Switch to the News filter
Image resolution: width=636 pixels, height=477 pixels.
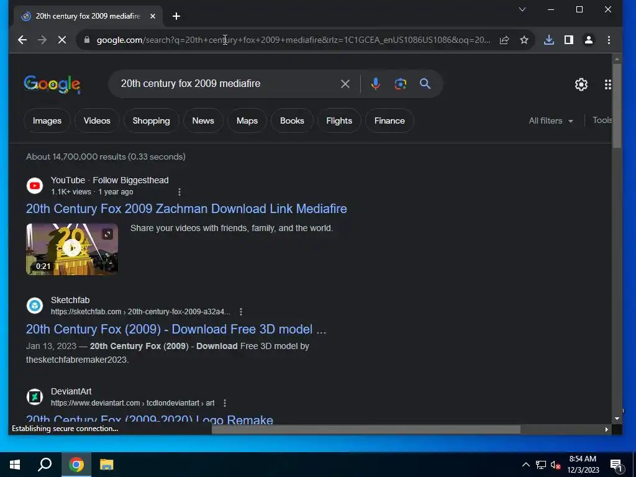[x=203, y=121]
